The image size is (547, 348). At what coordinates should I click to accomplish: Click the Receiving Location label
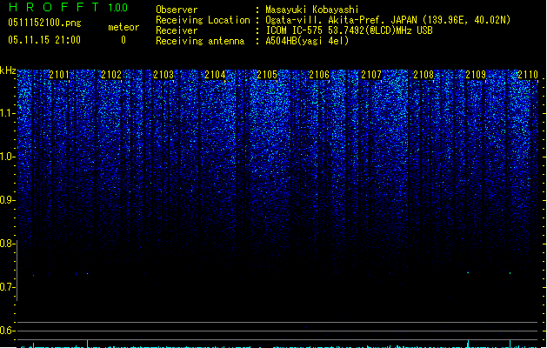point(203,20)
